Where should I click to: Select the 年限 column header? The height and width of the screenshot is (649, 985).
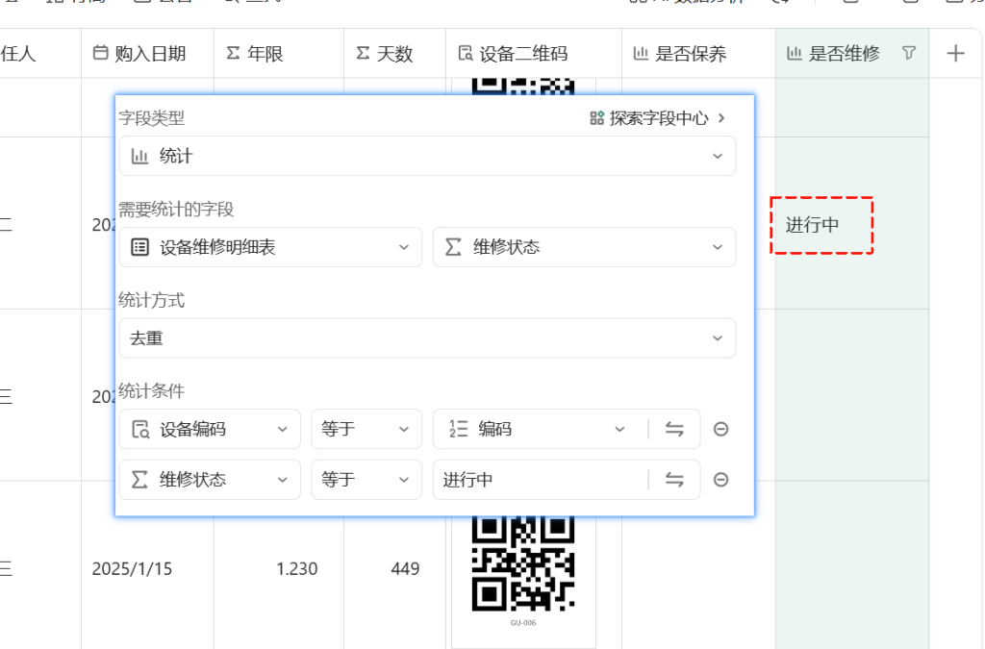click(279, 53)
